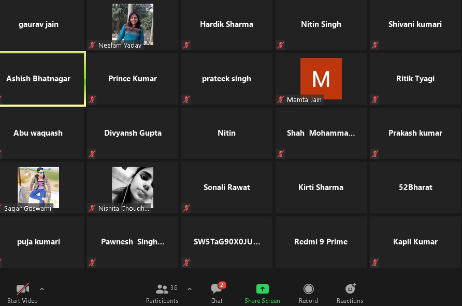Click muted mic icon on Prince Kumar tile
Image resolution: width=462 pixels, height=306 pixels.
pyautogui.click(x=92, y=99)
